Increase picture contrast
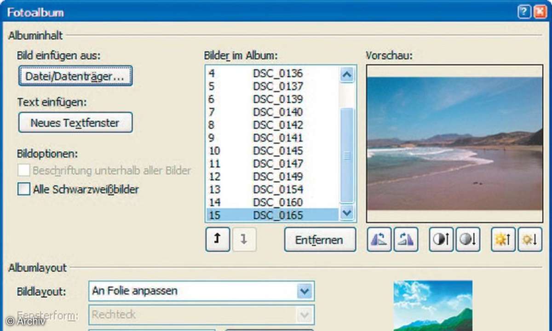552x331 pixels. [441, 239]
